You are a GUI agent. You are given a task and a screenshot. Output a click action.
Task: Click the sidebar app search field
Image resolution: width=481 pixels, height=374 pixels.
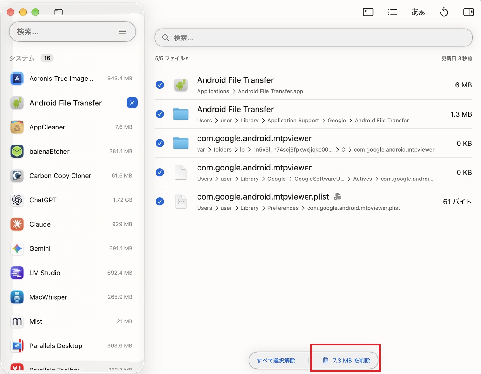click(72, 32)
